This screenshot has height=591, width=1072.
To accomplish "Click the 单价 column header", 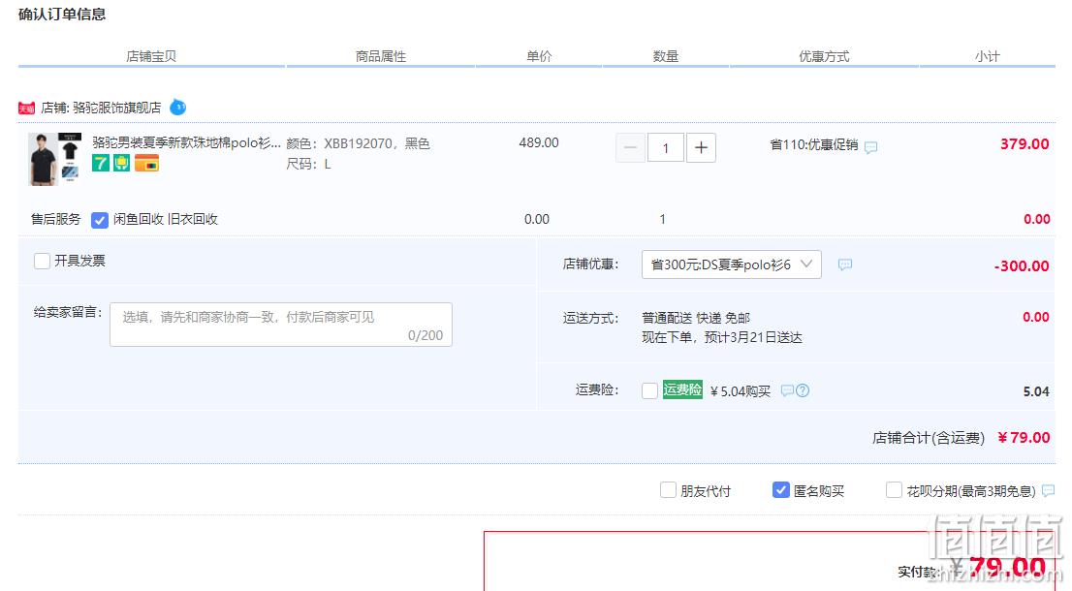I will pos(539,57).
